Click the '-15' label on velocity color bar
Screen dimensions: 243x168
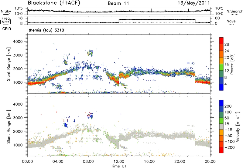228,130
